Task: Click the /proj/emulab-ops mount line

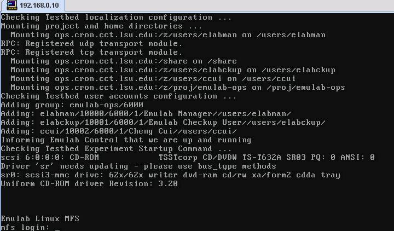Action: 178,88
